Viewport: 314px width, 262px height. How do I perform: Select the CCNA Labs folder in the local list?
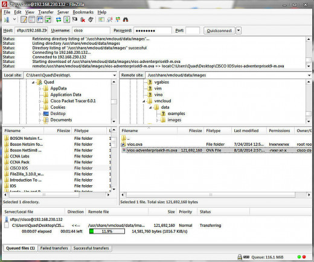click(x=56, y=156)
